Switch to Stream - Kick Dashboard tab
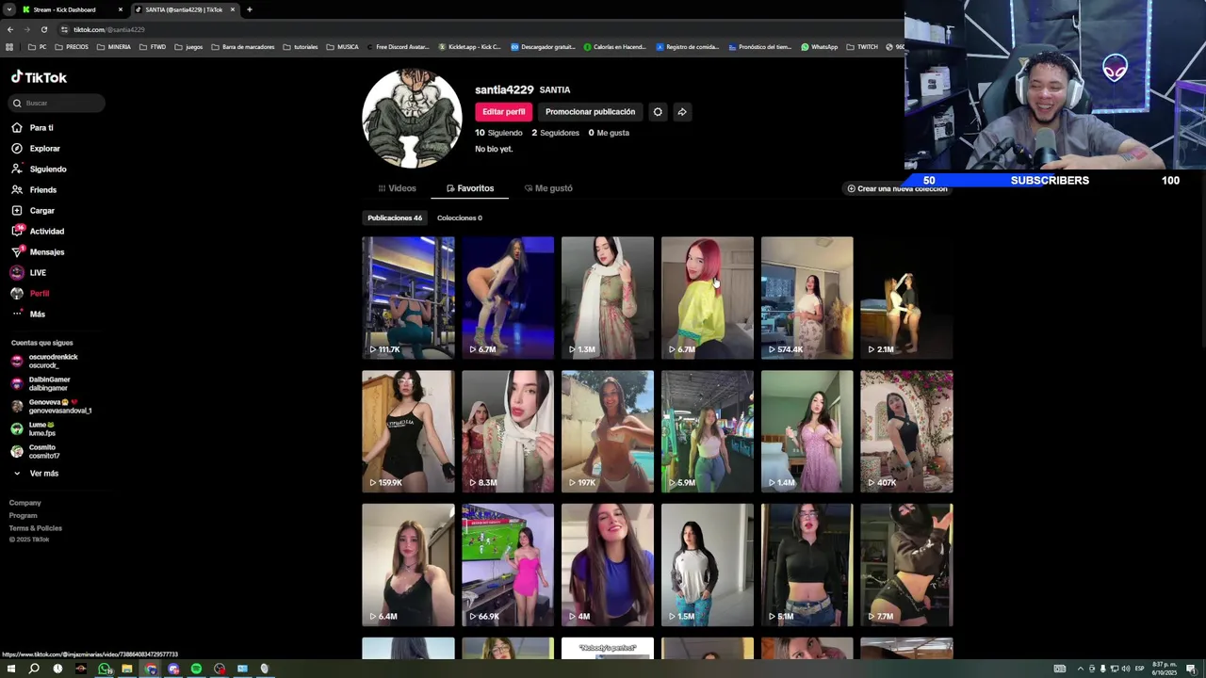Screen dimensions: 1206x678 (x=71, y=9)
